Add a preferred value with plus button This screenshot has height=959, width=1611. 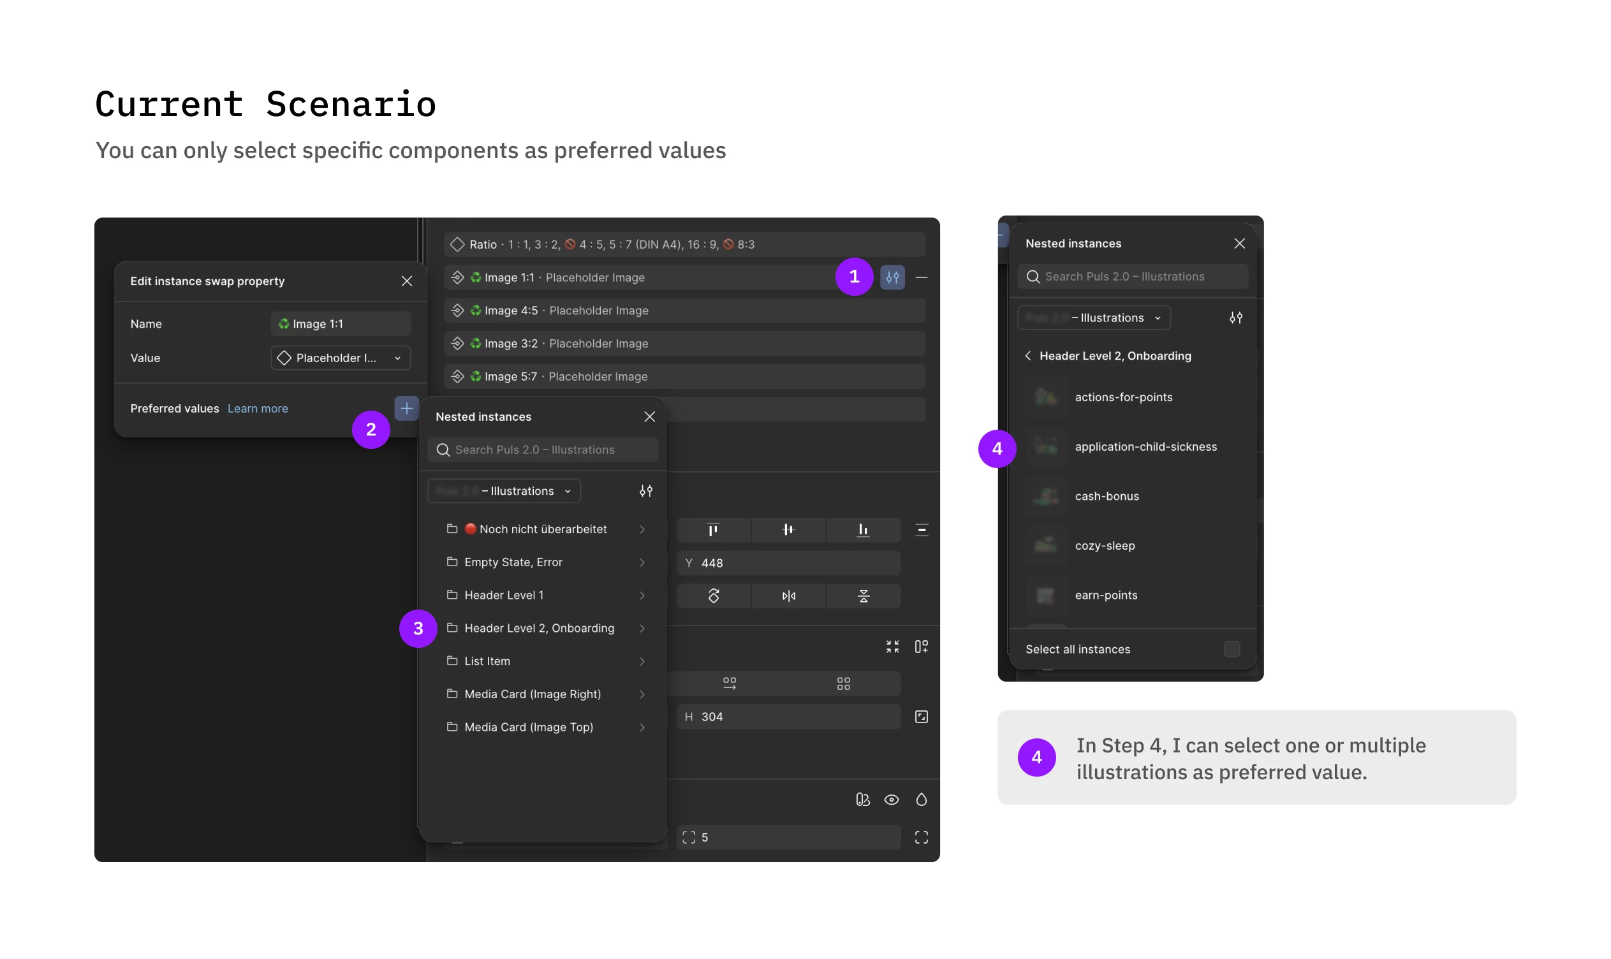(x=406, y=409)
